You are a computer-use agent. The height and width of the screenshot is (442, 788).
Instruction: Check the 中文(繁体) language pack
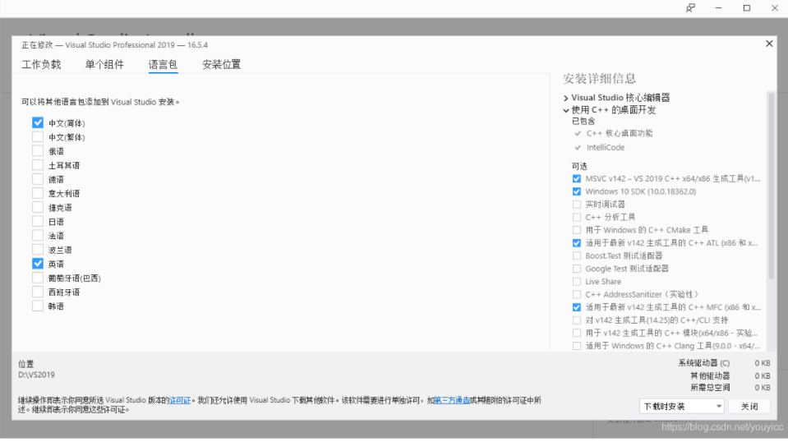click(38, 136)
